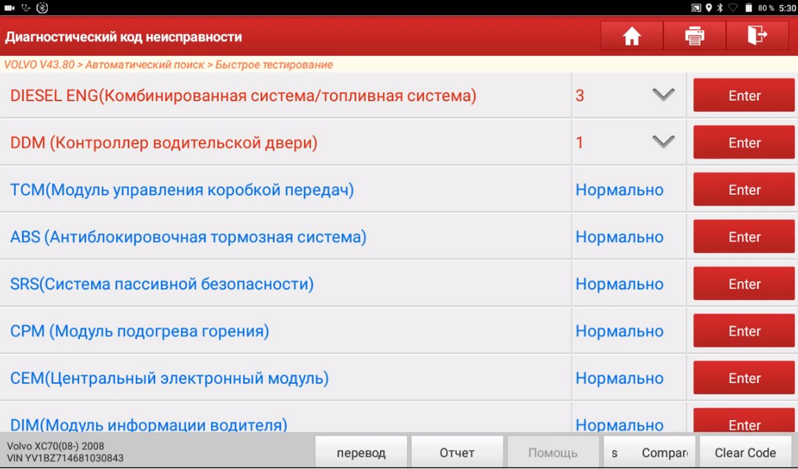Select CPM (Модуль подогрева горения) label
This screenshot has height=469, width=798.
coord(139,331)
